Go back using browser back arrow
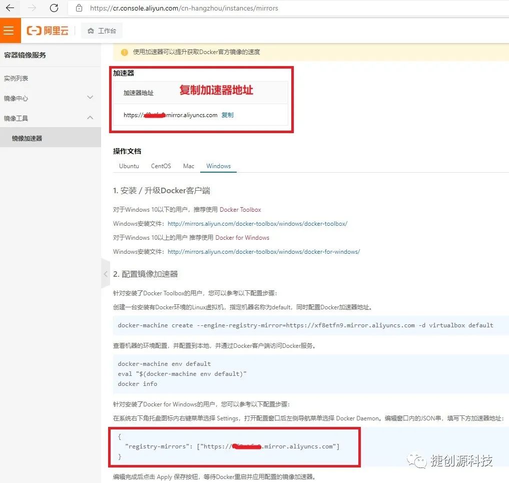This screenshot has height=483, width=509. coord(10,8)
